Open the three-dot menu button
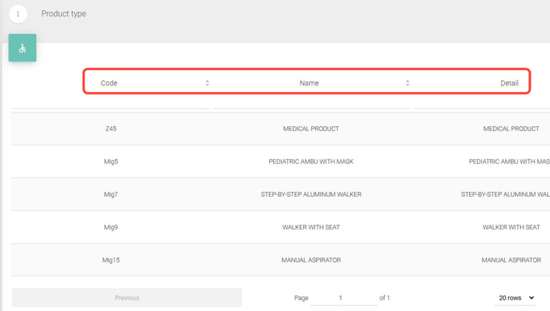 click(x=18, y=14)
